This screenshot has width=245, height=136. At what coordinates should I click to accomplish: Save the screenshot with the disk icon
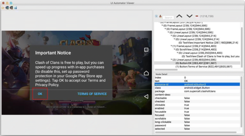coord(15,7)
